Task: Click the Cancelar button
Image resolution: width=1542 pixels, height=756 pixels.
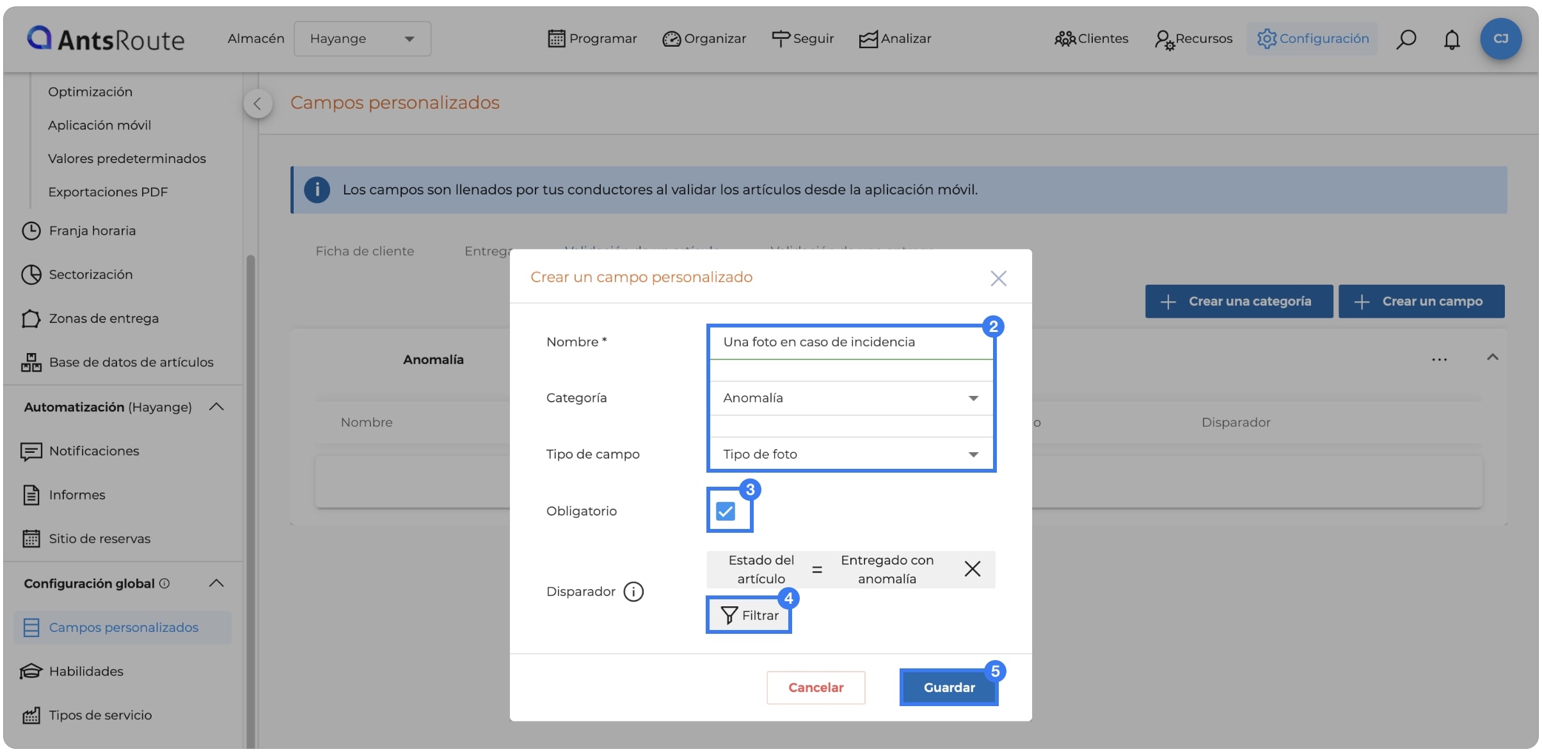Action: pos(816,688)
